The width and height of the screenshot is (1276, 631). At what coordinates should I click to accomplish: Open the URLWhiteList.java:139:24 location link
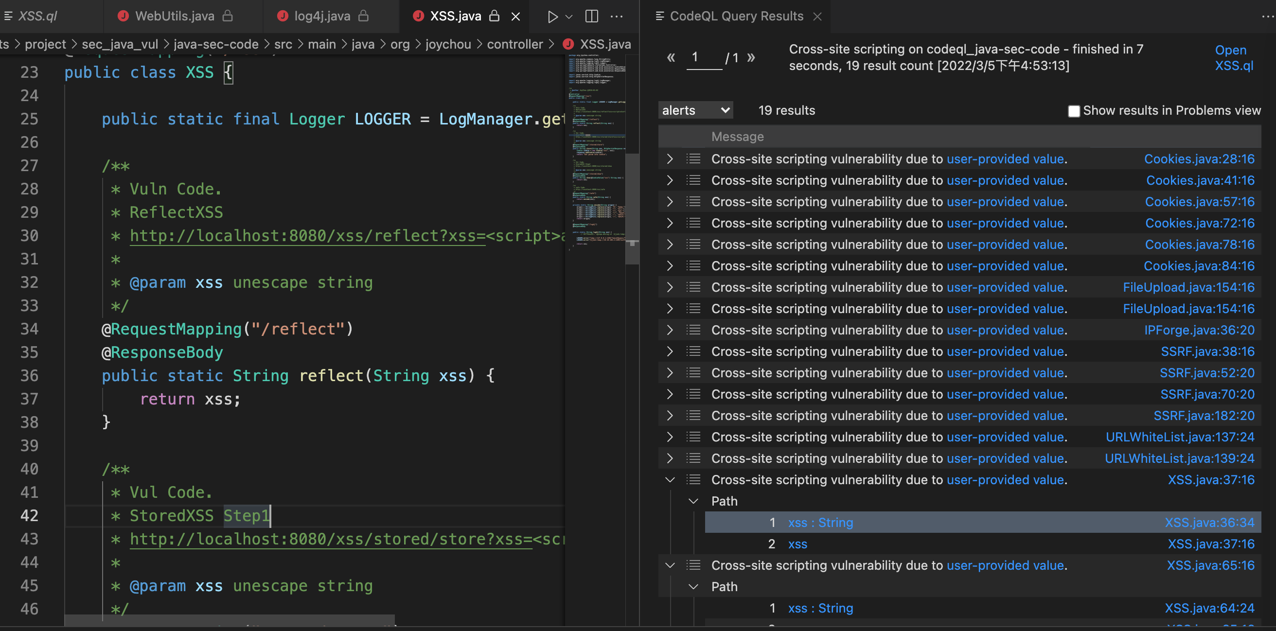[x=1179, y=458]
